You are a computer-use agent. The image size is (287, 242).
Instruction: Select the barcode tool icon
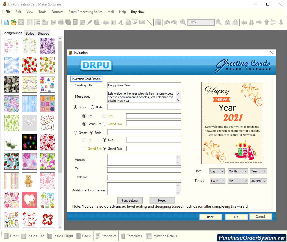pos(114,22)
